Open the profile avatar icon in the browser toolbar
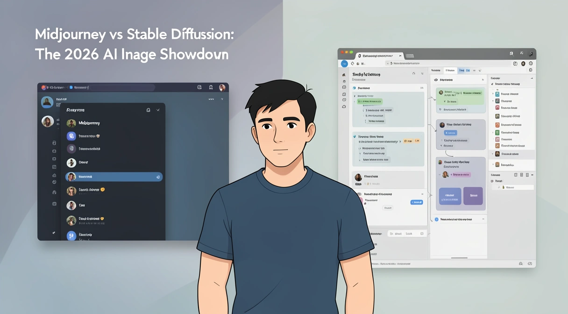 [x=523, y=63]
